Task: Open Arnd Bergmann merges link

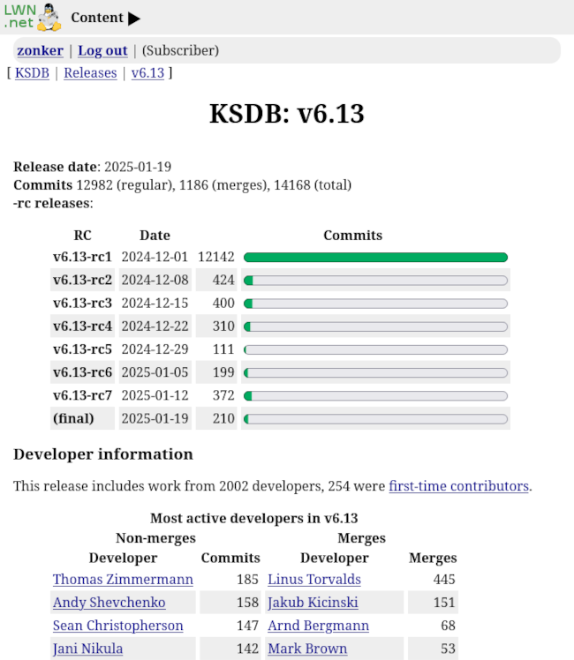Action: point(318,626)
